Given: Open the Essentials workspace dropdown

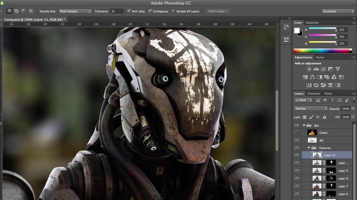Looking at the screenshot, I should coord(338,11).
